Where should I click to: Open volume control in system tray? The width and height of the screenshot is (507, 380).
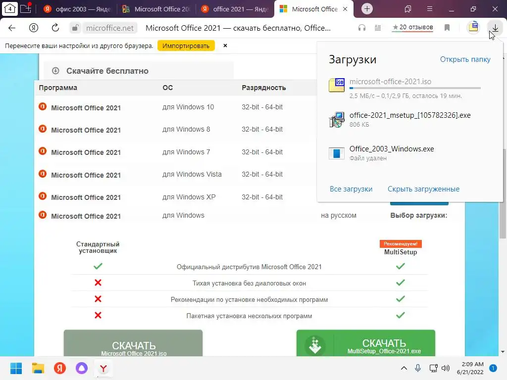point(446,368)
